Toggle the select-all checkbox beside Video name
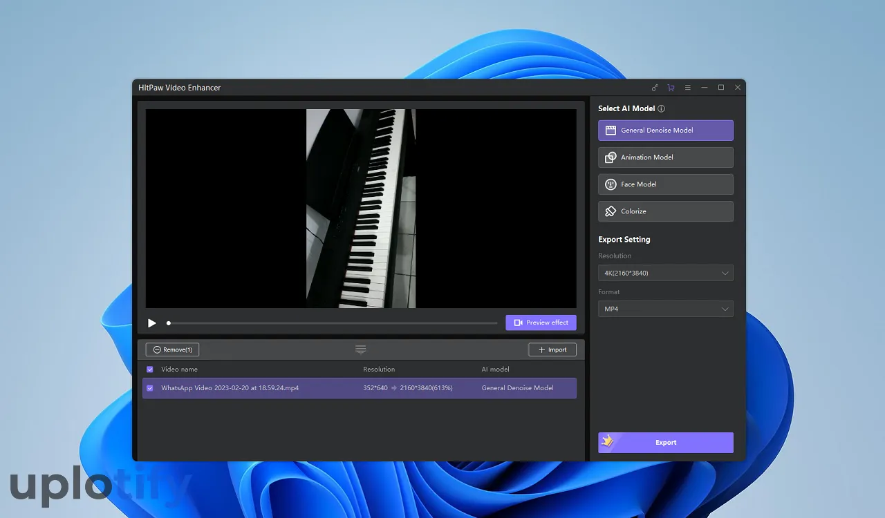The image size is (885, 518). [x=150, y=370]
